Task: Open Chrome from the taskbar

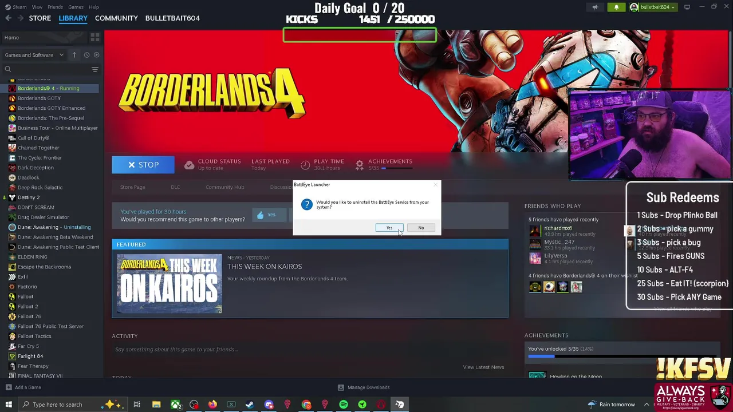Action: pyautogui.click(x=306, y=405)
